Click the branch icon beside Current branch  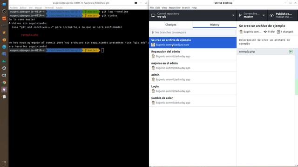pos(240,15)
